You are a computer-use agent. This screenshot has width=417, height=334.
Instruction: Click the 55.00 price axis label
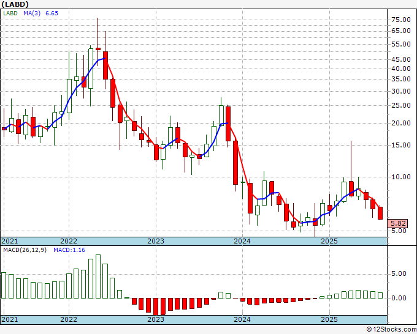click(x=401, y=44)
